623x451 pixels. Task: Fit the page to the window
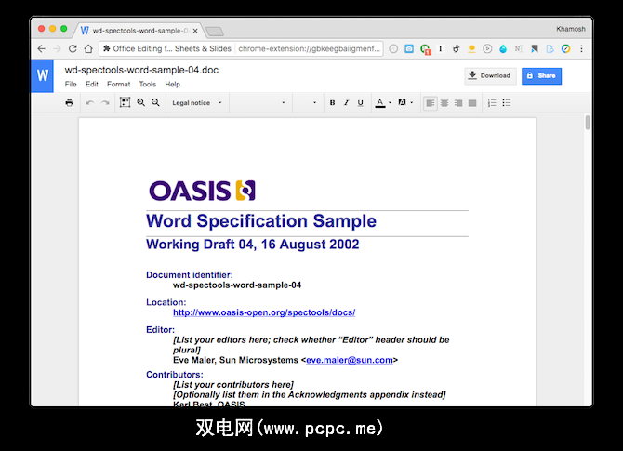[x=125, y=102]
